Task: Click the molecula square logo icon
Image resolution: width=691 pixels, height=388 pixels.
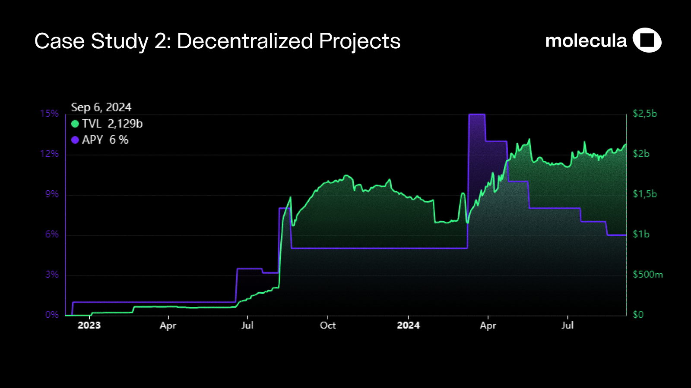Action: pos(647,40)
